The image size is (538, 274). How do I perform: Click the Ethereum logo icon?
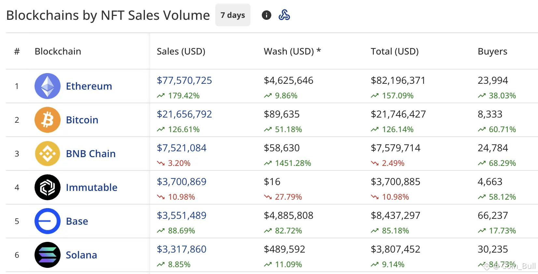(48, 86)
